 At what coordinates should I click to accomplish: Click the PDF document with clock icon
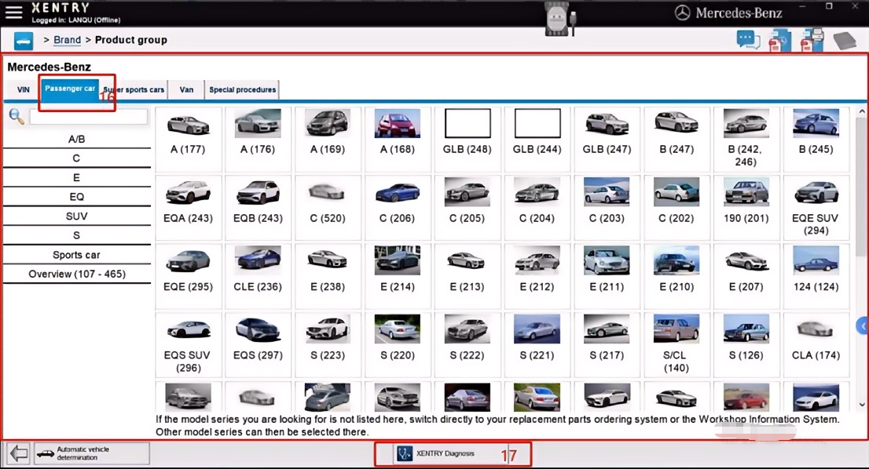click(x=779, y=40)
